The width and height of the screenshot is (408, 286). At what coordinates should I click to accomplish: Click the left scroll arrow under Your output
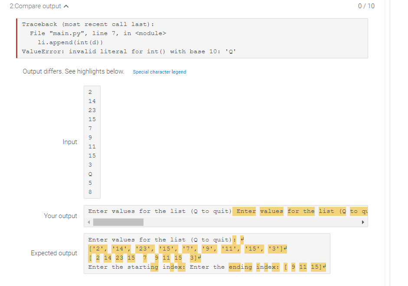point(89,222)
